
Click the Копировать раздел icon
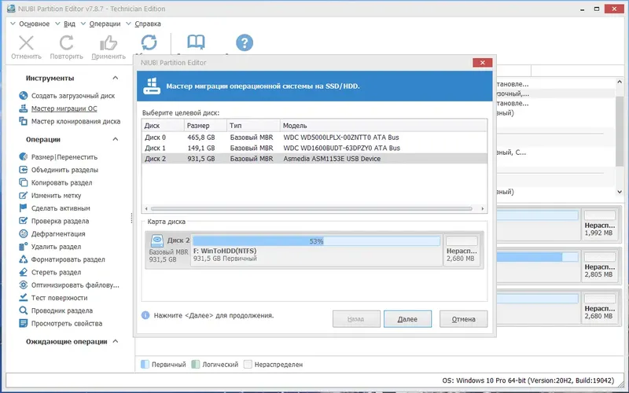24,182
